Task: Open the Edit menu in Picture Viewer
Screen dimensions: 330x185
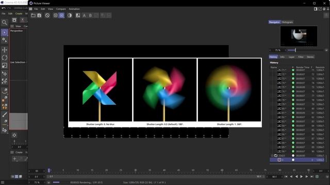Action: click(43, 9)
